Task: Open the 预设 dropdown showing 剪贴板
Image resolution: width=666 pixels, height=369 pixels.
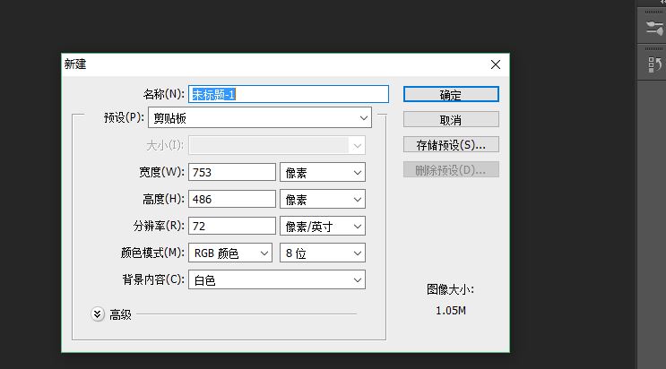Action: coord(260,117)
